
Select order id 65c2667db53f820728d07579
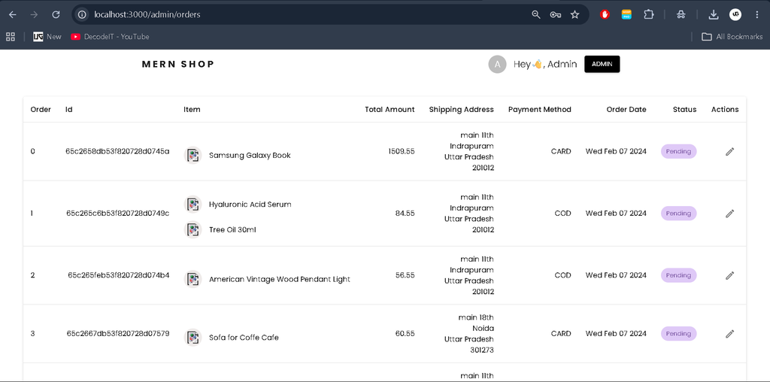[x=118, y=333]
